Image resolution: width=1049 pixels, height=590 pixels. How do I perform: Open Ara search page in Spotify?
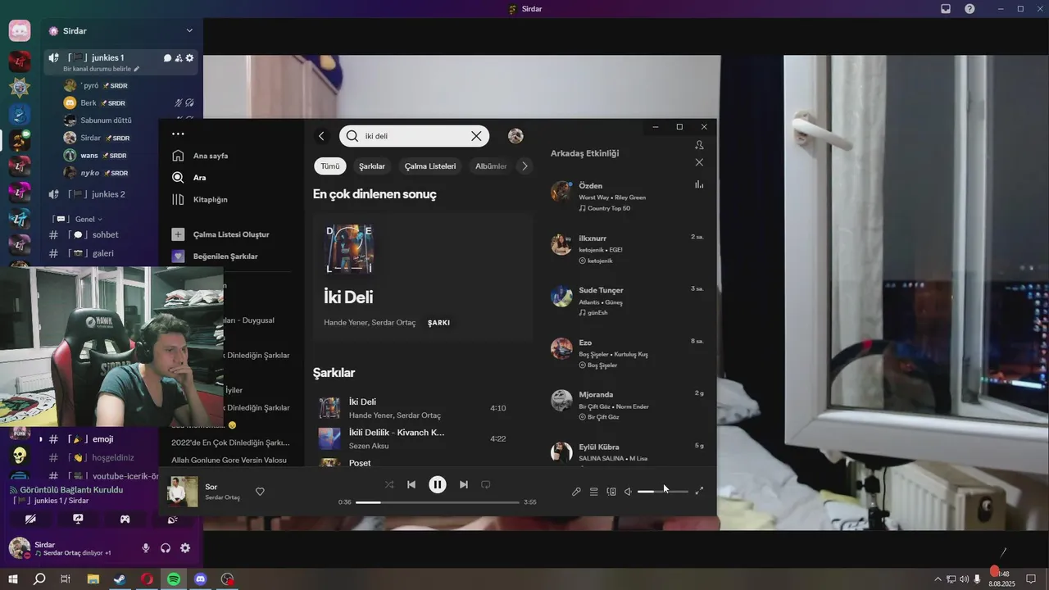[189, 178]
